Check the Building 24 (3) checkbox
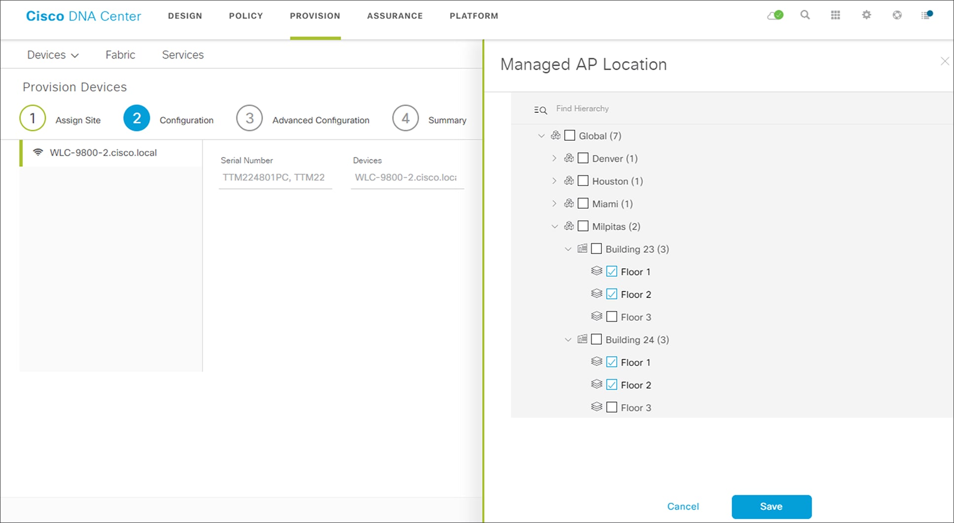The width and height of the screenshot is (954, 523). pos(596,339)
